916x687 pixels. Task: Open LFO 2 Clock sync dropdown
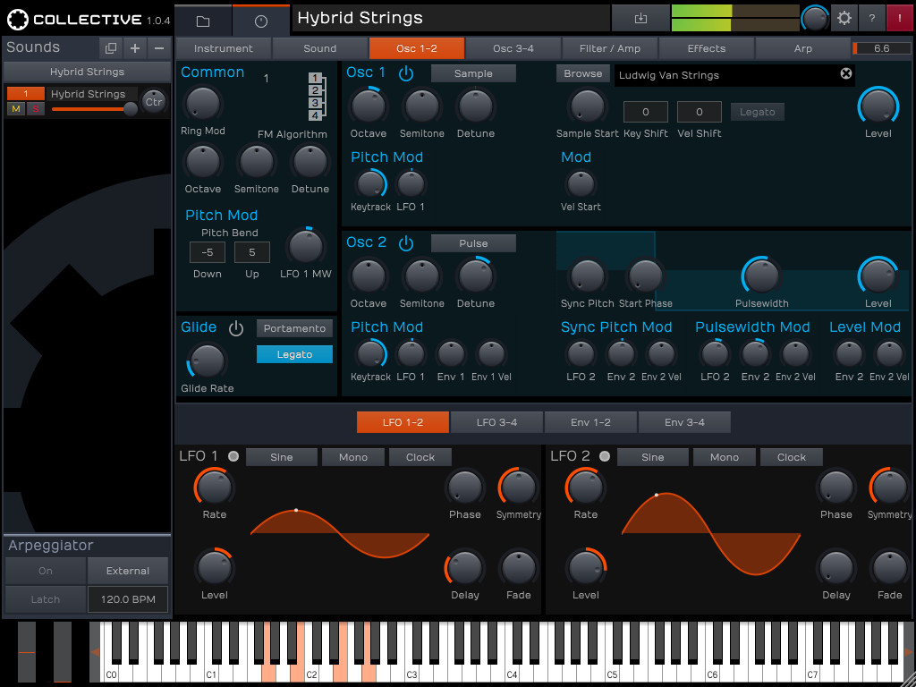(x=792, y=457)
